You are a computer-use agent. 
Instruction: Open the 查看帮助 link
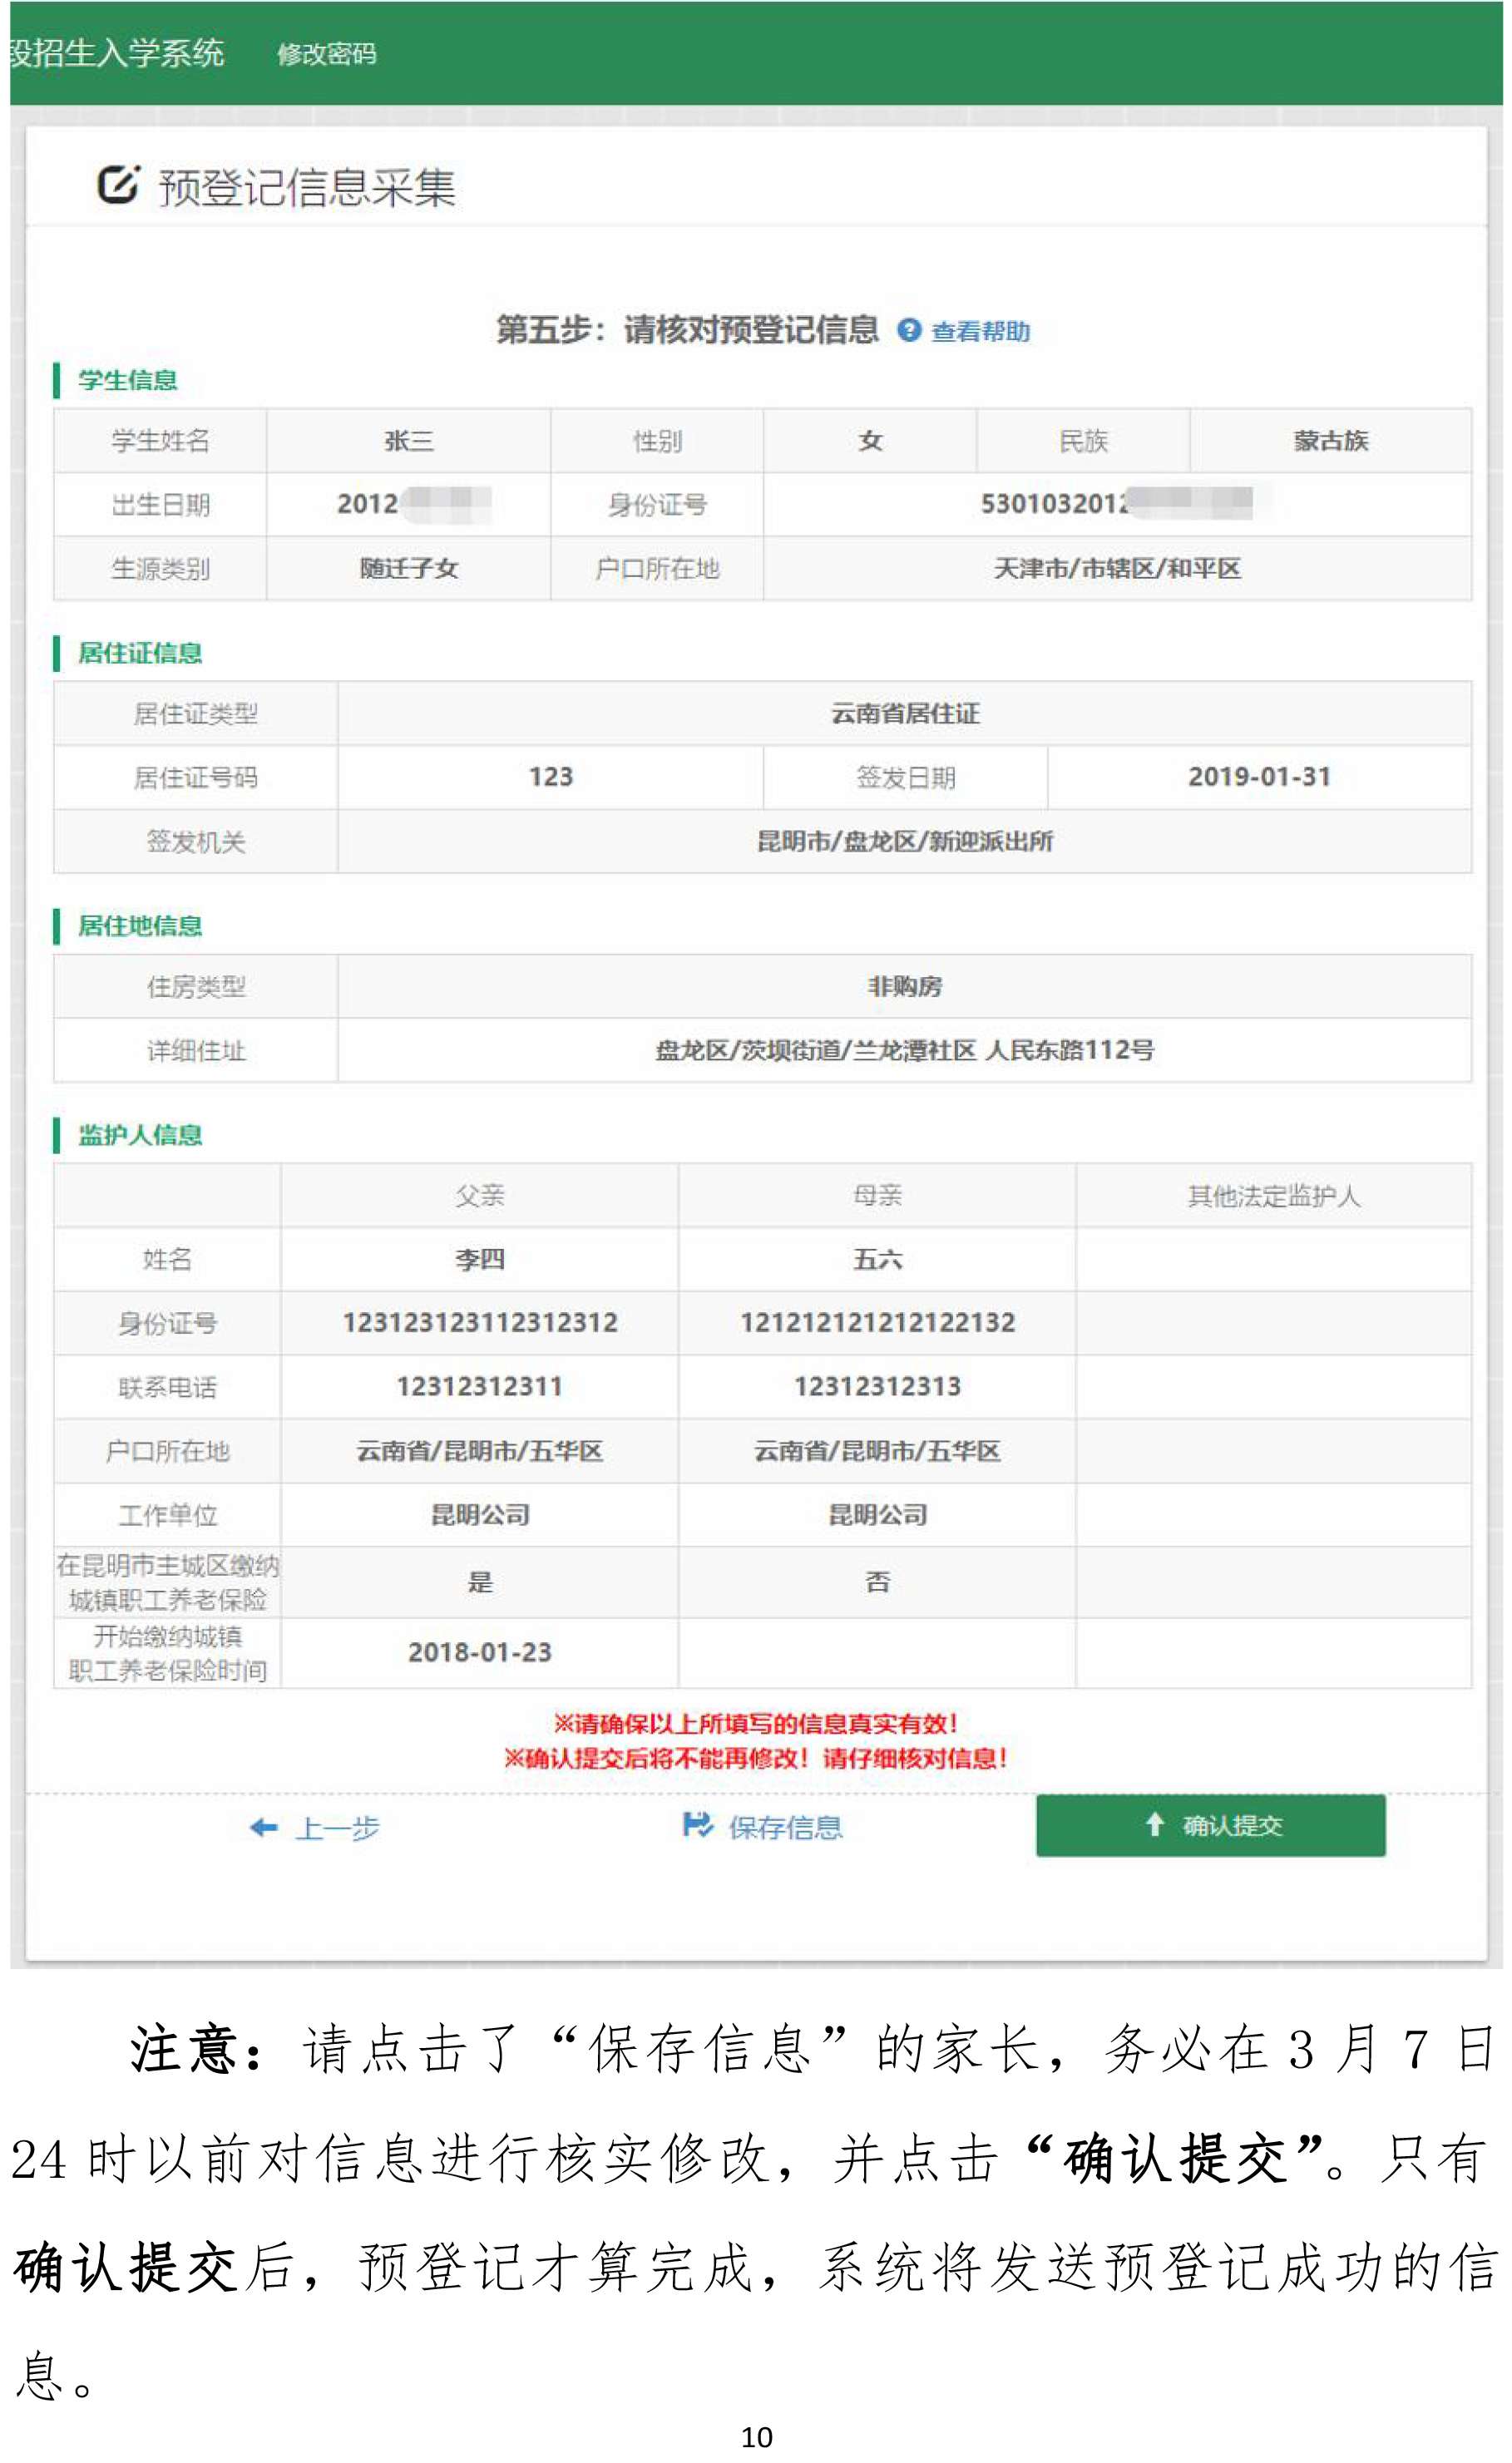(980, 331)
